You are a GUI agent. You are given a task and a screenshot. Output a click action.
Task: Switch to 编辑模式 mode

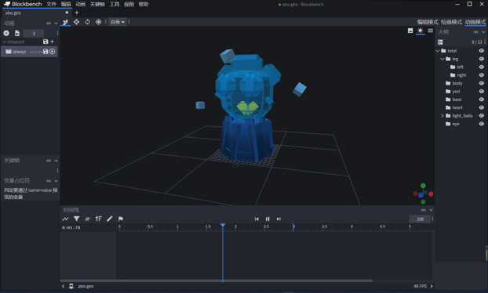pos(428,22)
